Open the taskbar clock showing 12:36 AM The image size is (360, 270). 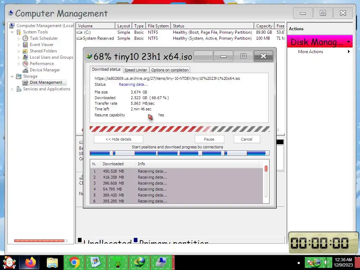[x=343, y=262]
